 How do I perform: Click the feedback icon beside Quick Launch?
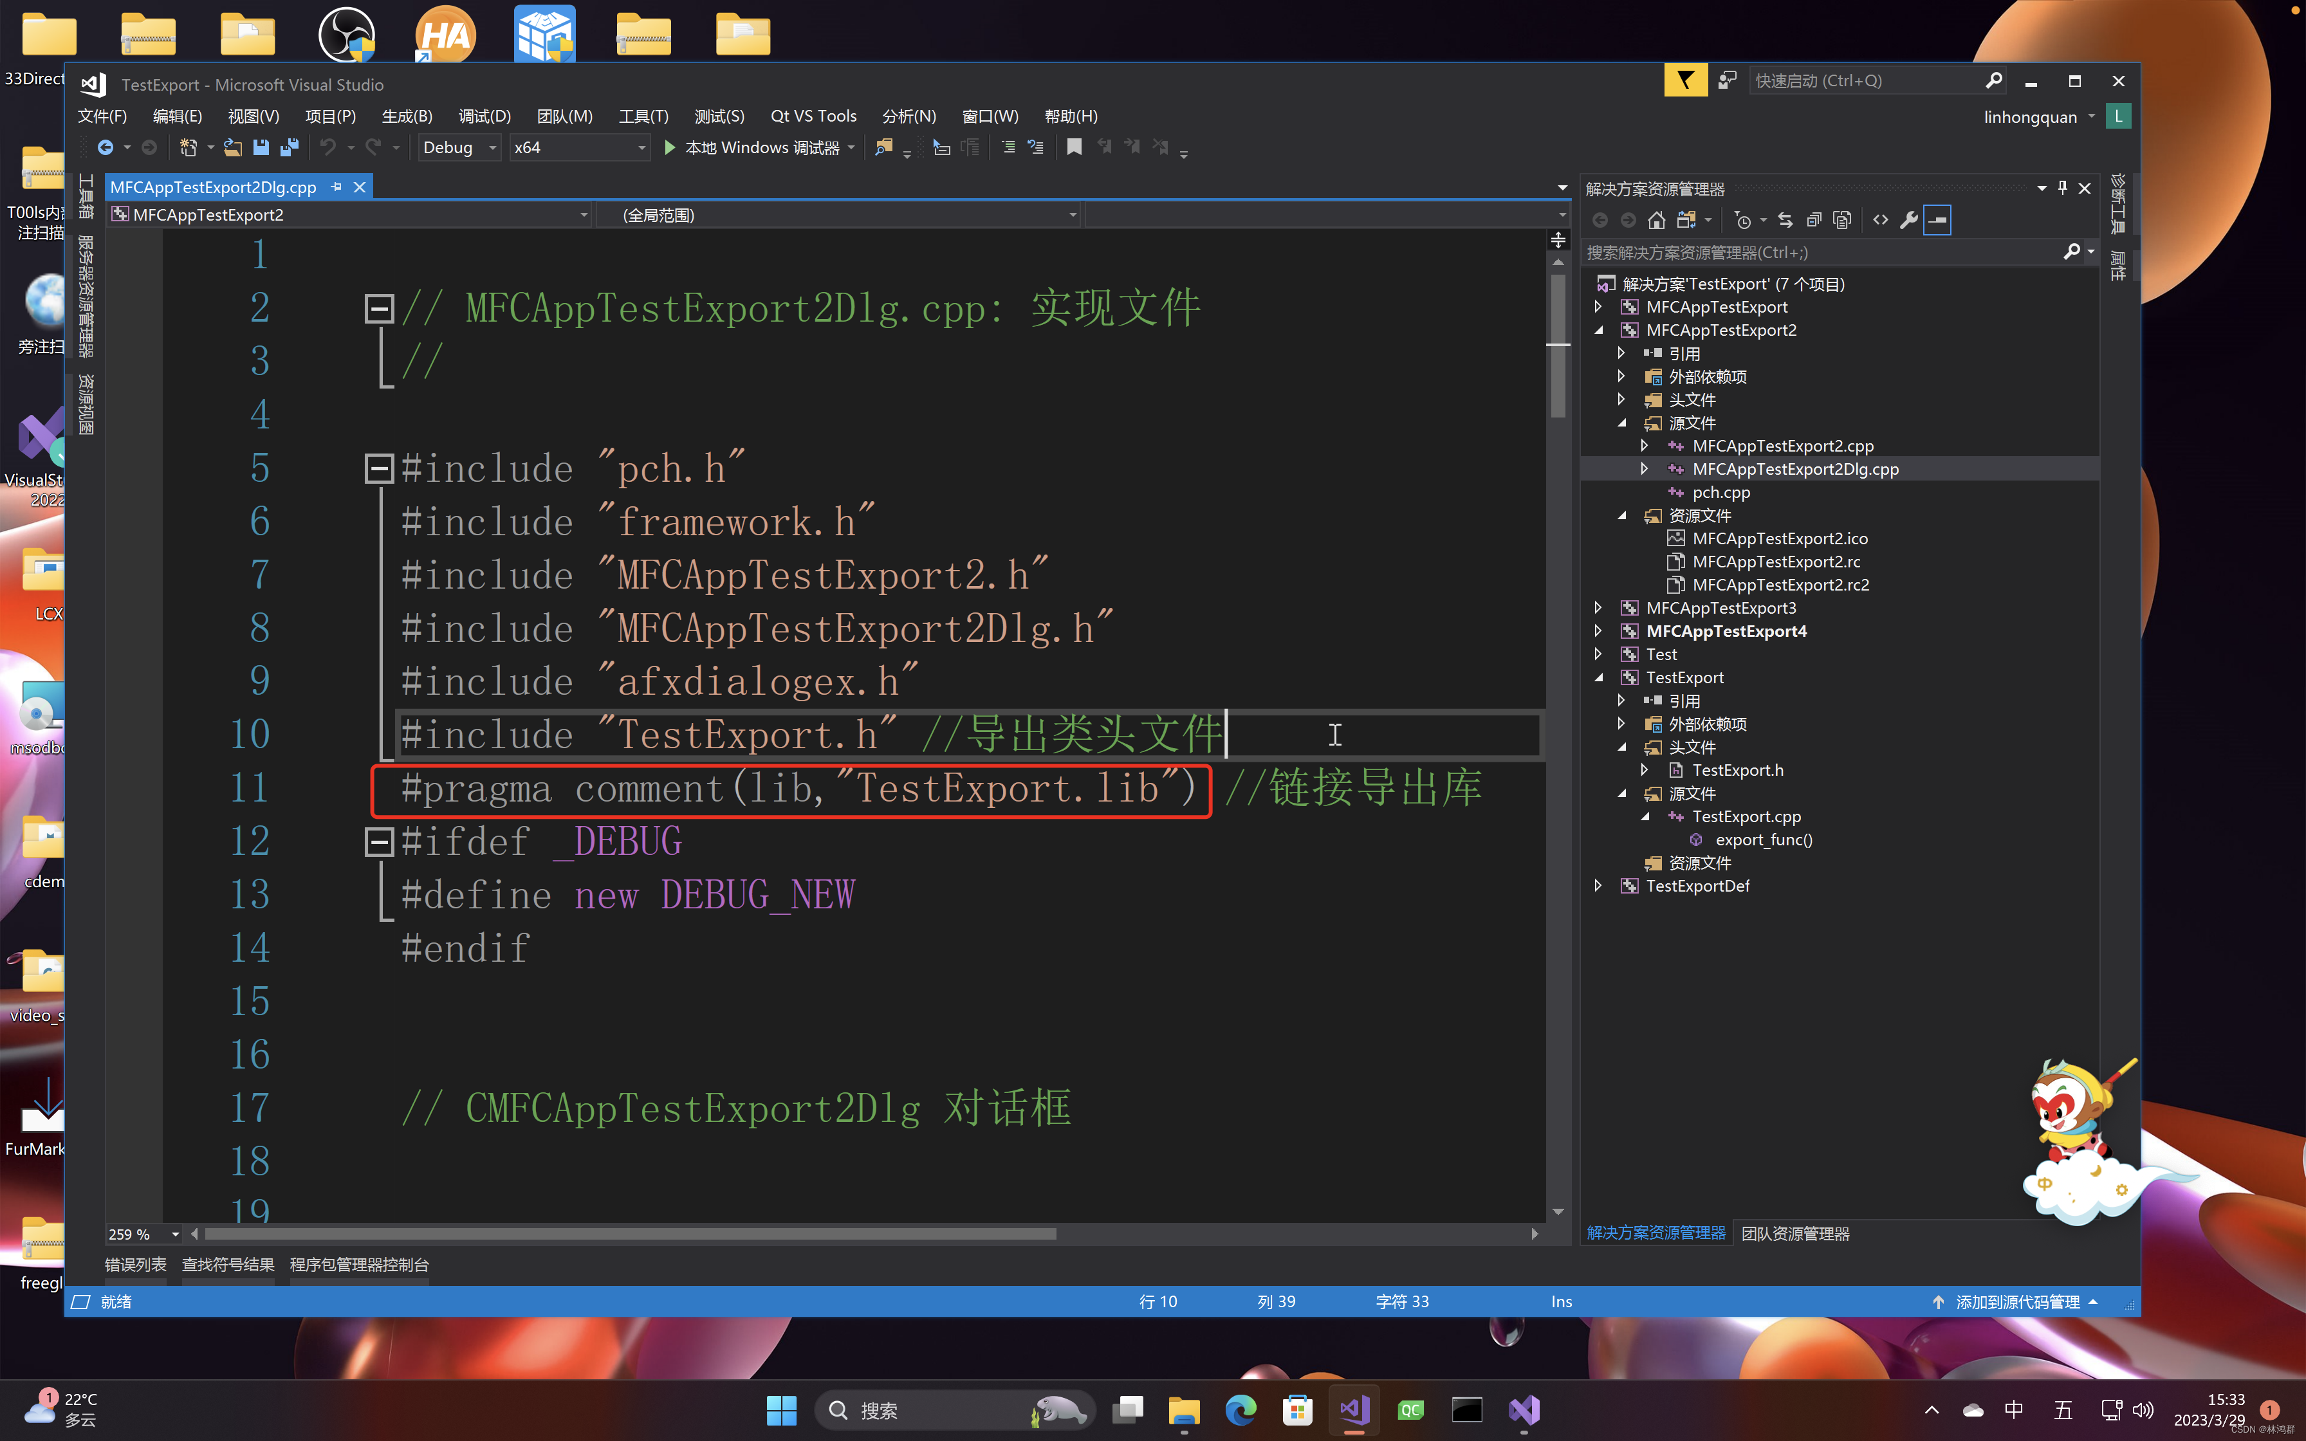pos(1728,80)
